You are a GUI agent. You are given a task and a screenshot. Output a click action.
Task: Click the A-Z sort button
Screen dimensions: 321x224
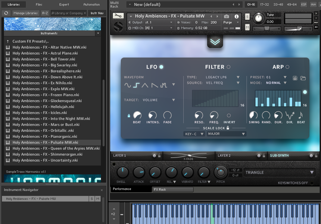click(45, 13)
